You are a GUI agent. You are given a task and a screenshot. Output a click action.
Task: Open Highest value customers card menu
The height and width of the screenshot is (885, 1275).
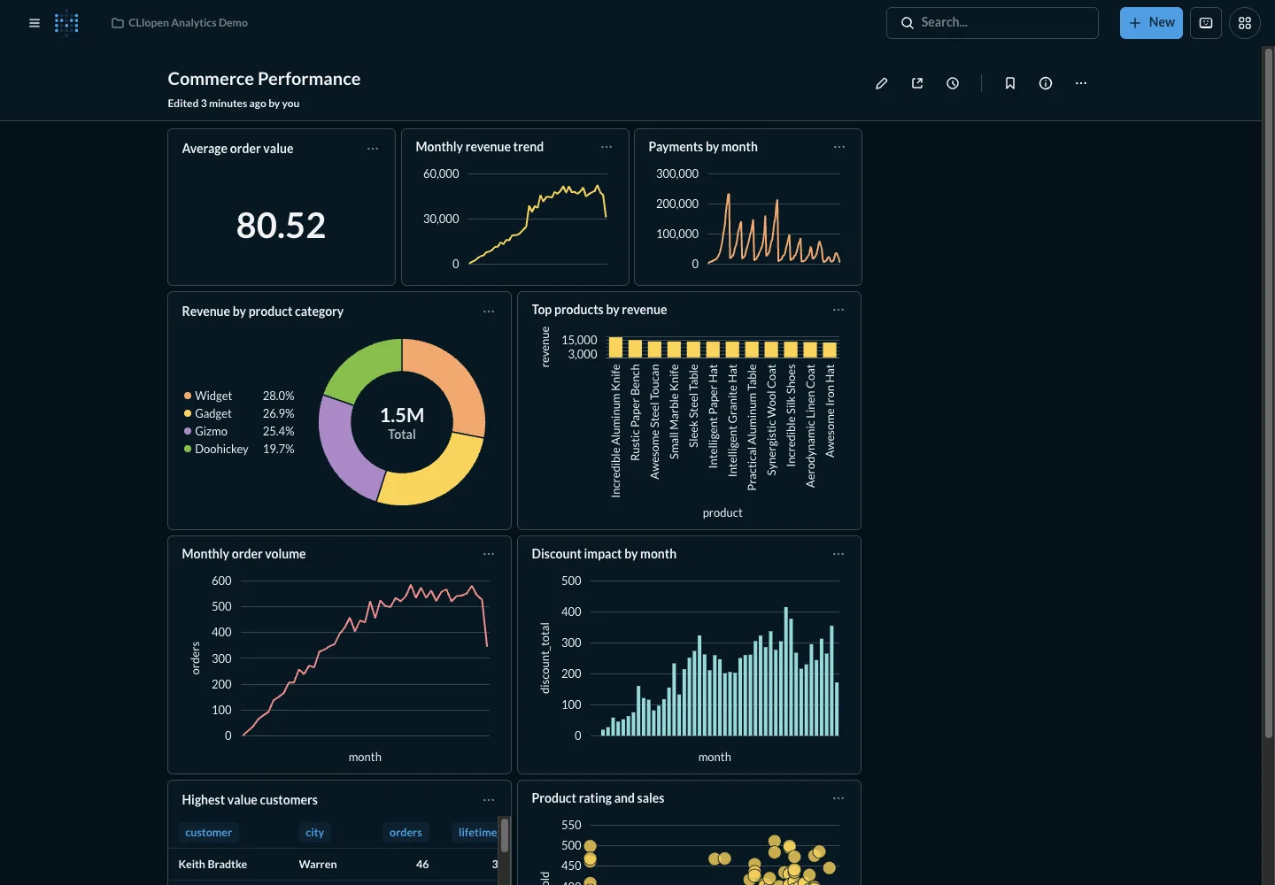point(489,800)
